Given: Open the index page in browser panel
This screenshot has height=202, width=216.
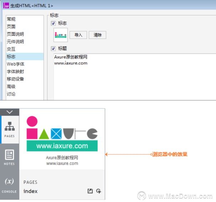Looking at the screenshot, I should (x=30, y=191).
